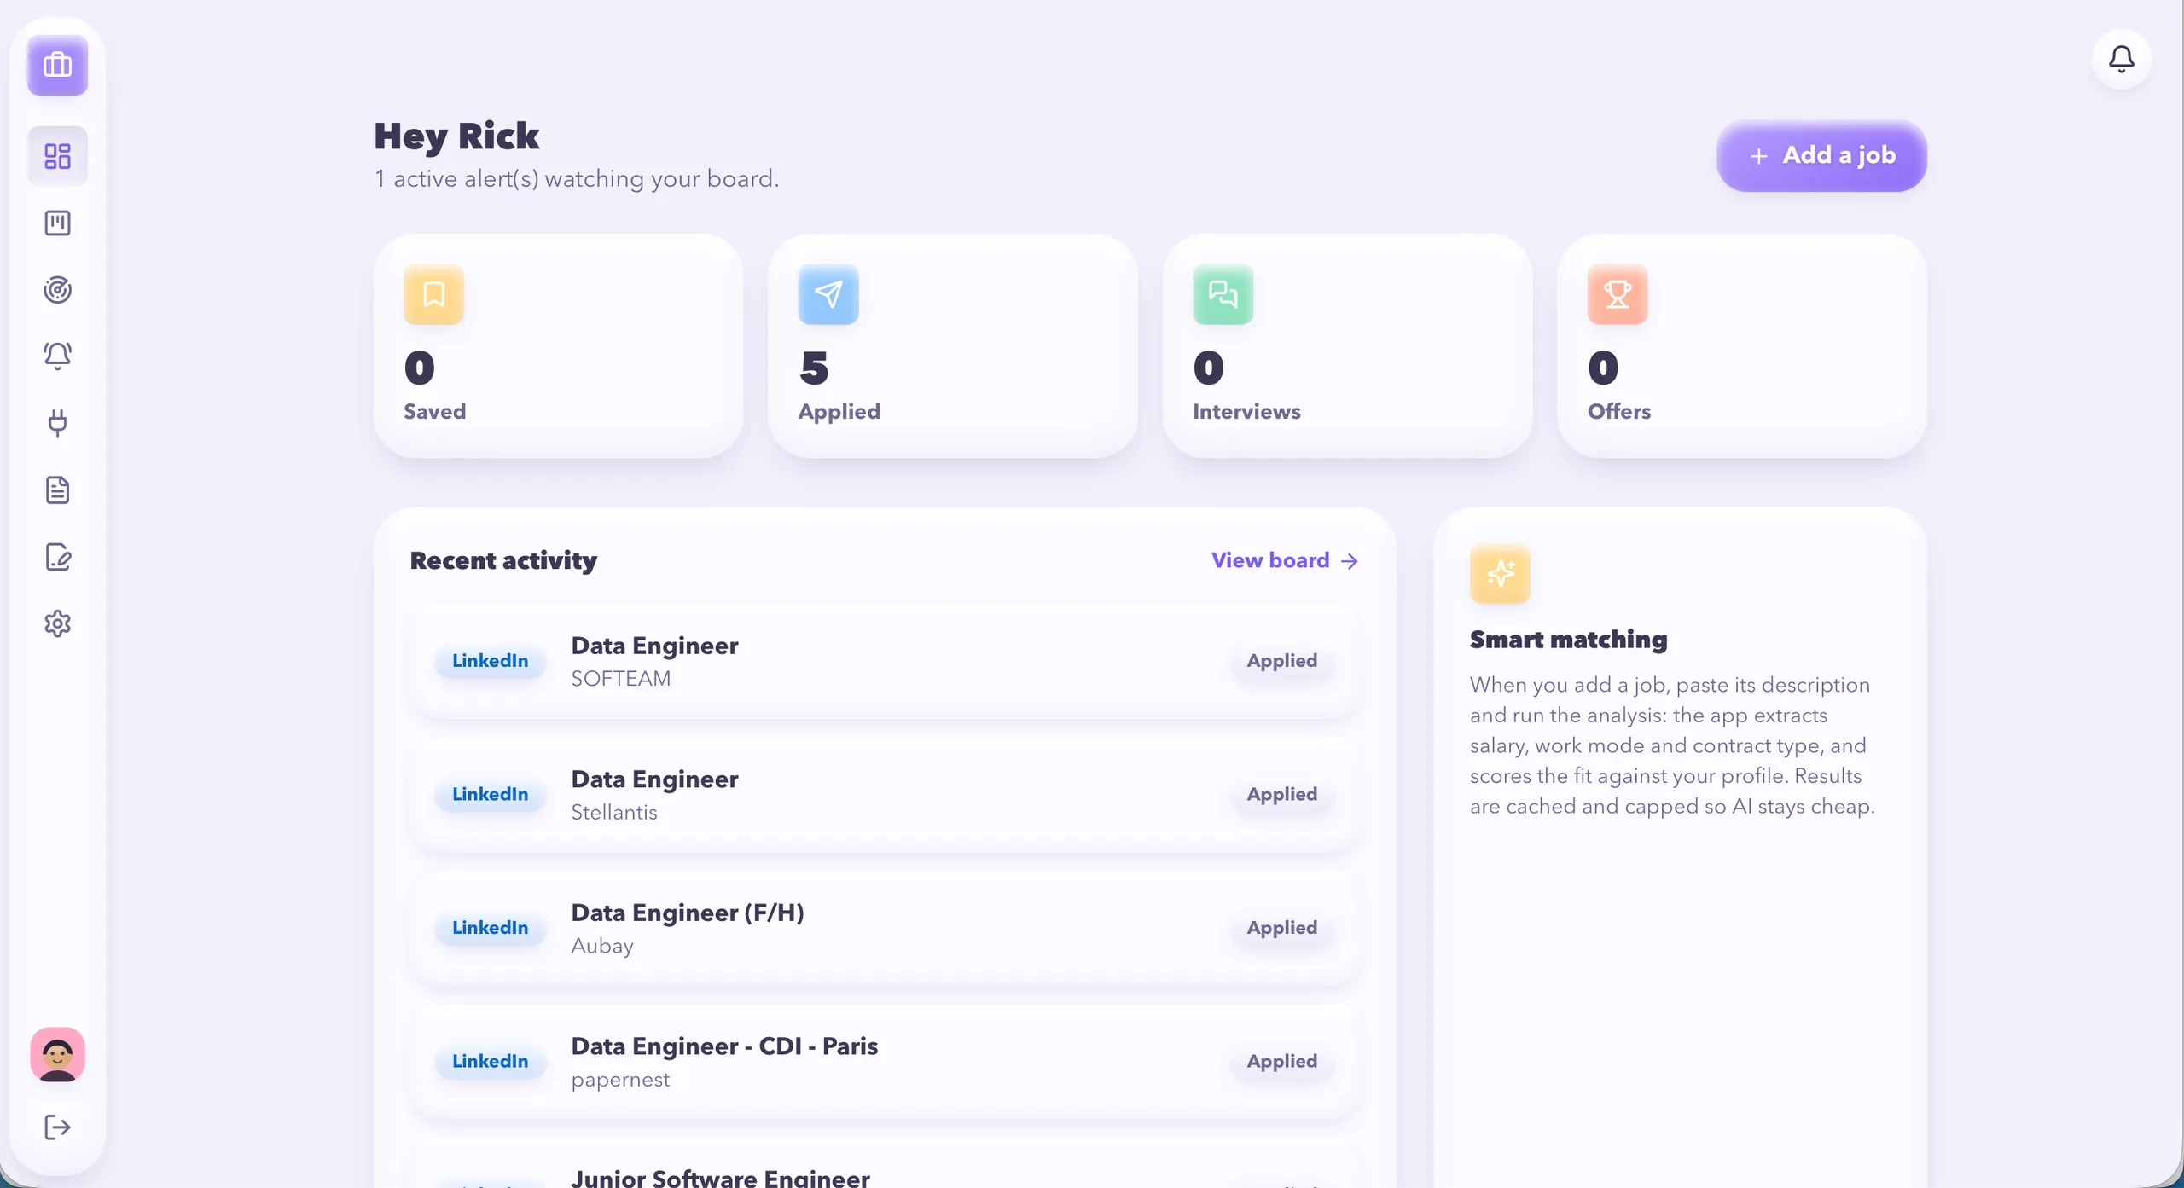Image resolution: width=2184 pixels, height=1188 pixels.
Task: Click the LinkedIn tag on papernest row
Action: 490,1062
